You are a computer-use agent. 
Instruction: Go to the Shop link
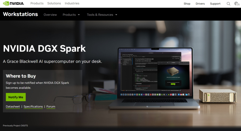[x=187, y=4]
